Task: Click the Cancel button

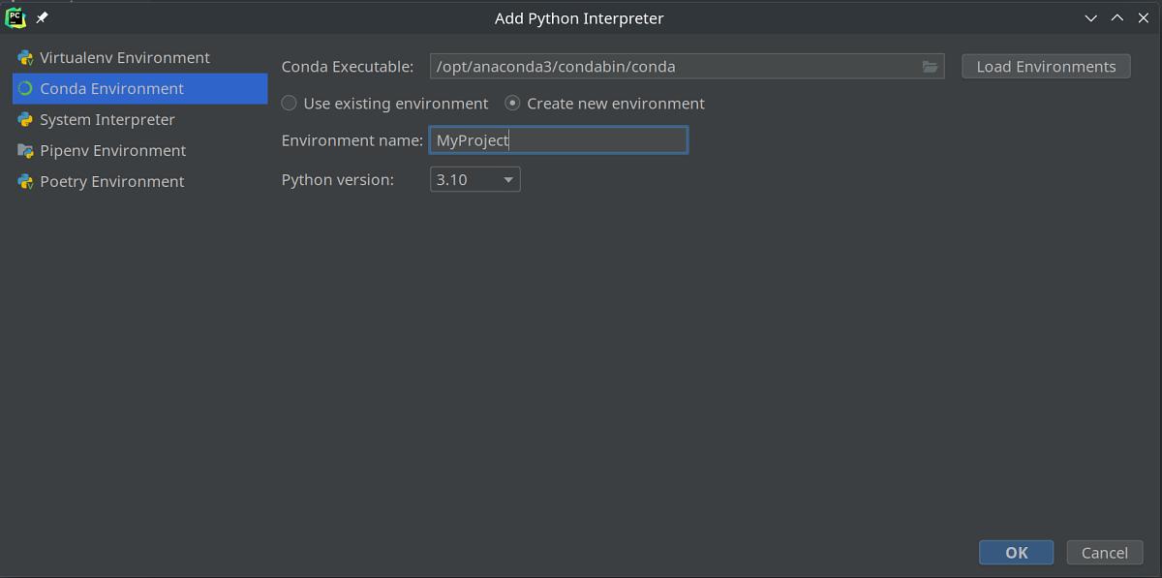Action: (1105, 552)
